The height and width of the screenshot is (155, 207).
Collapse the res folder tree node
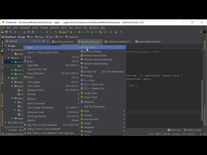point(9,78)
